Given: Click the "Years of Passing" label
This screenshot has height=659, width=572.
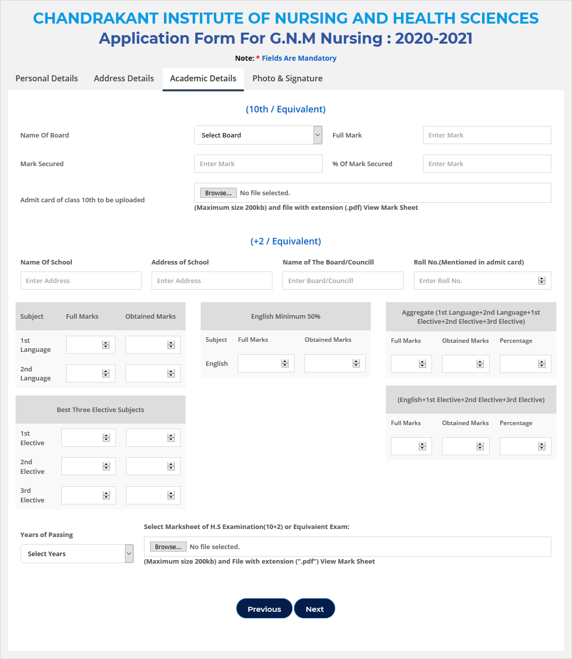Looking at the screenshot, I should click(47, 535).
